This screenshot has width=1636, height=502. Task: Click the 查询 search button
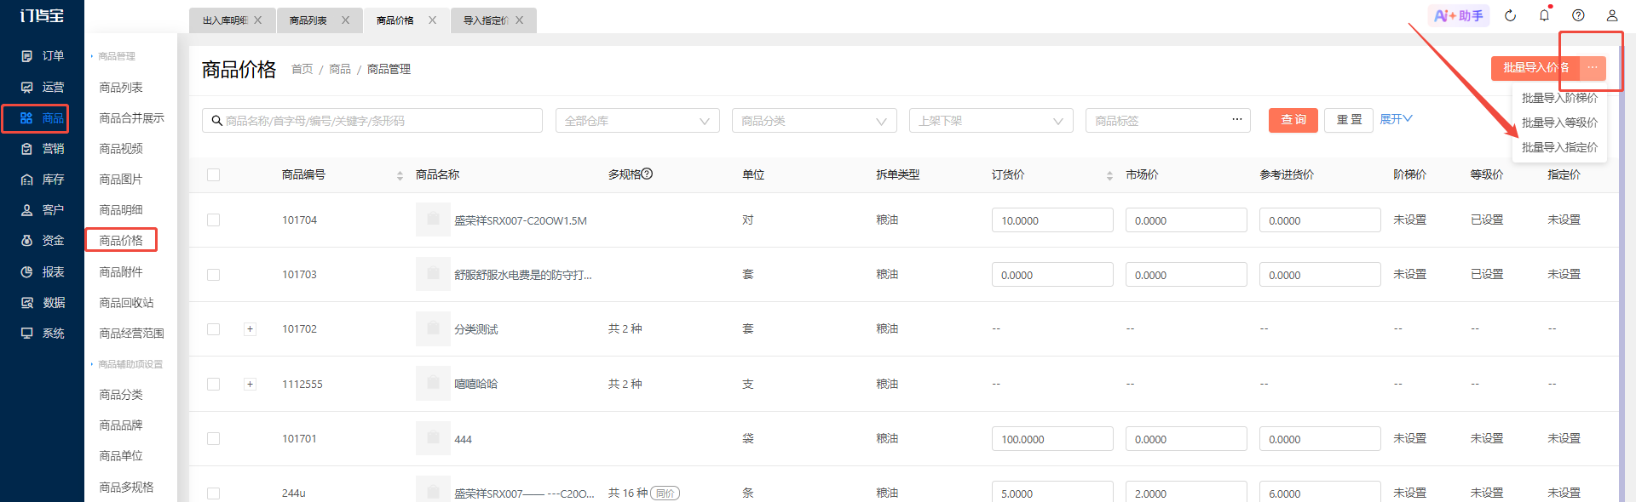tap(1293, 120)
